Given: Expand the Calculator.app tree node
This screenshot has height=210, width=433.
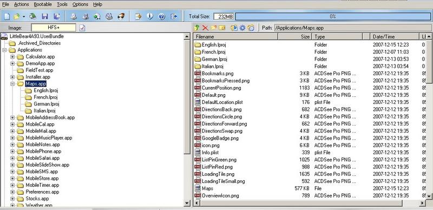Looking at the screenshot, I should point(12,57).
